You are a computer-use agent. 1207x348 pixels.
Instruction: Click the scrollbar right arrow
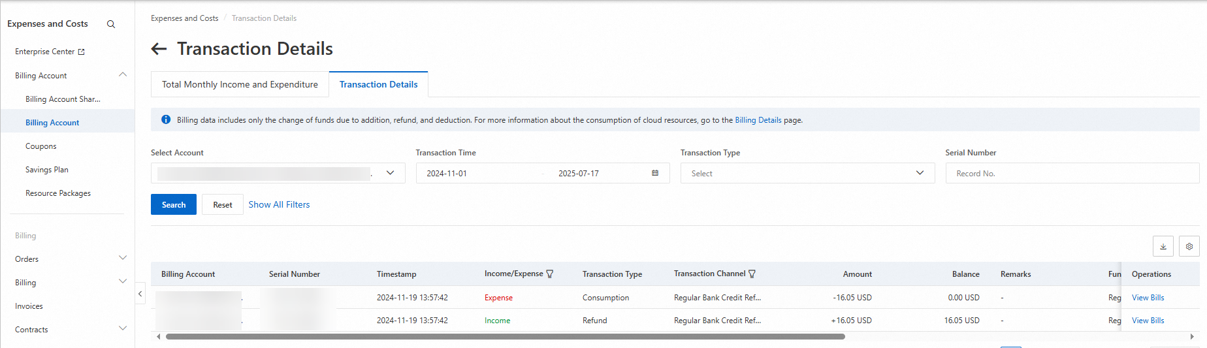coord(1192,337)
